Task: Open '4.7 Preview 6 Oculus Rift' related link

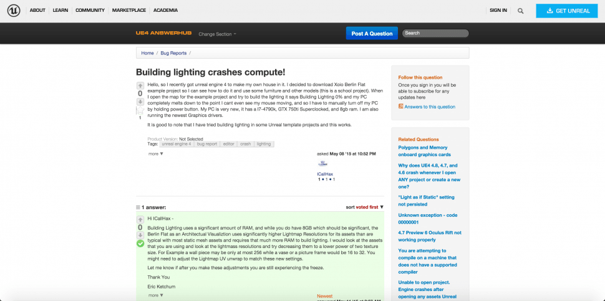Action: click(430, 236)
